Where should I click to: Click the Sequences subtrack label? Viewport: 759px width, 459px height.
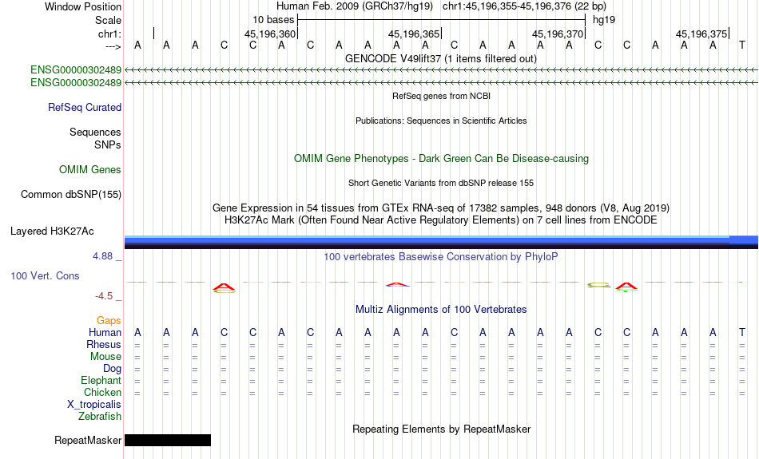(95, 132)
